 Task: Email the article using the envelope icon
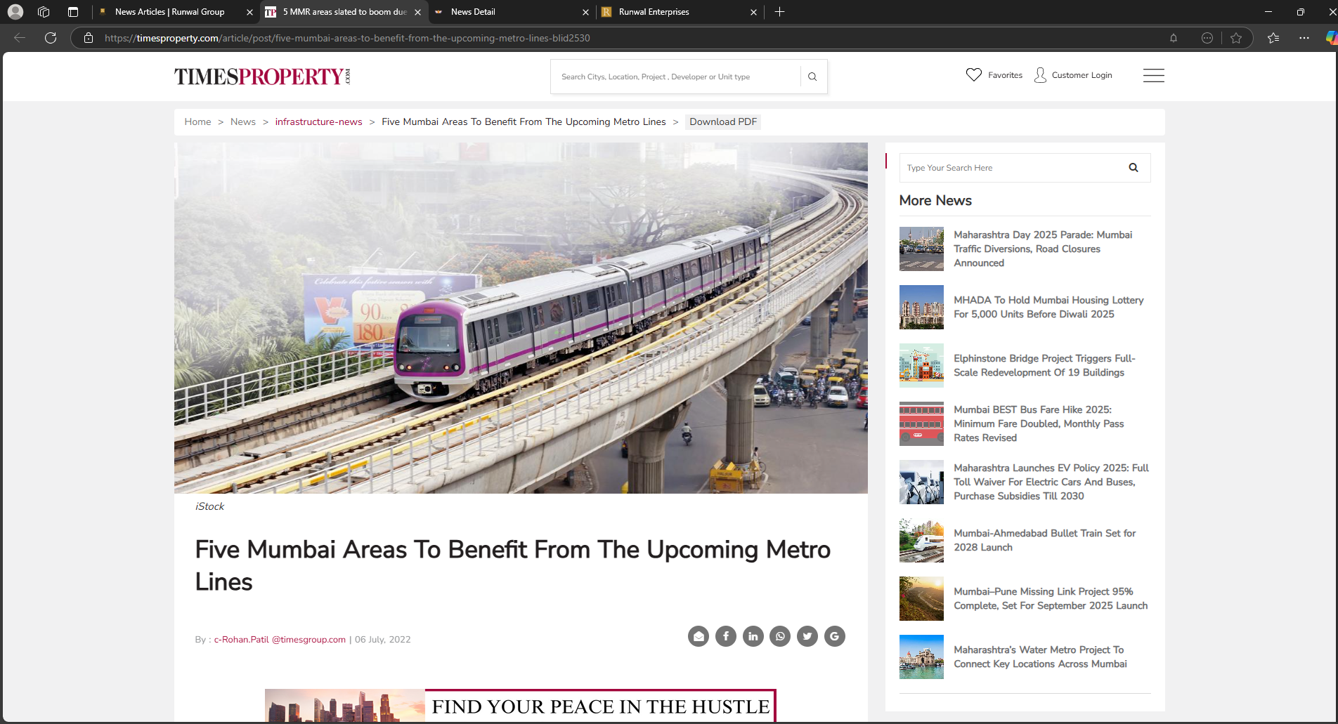(699, 636)
